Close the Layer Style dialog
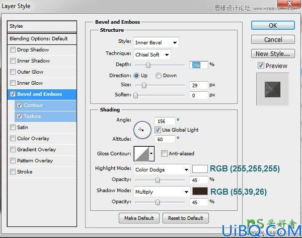Viewport: 302px width, 238px height. (289, 4)
